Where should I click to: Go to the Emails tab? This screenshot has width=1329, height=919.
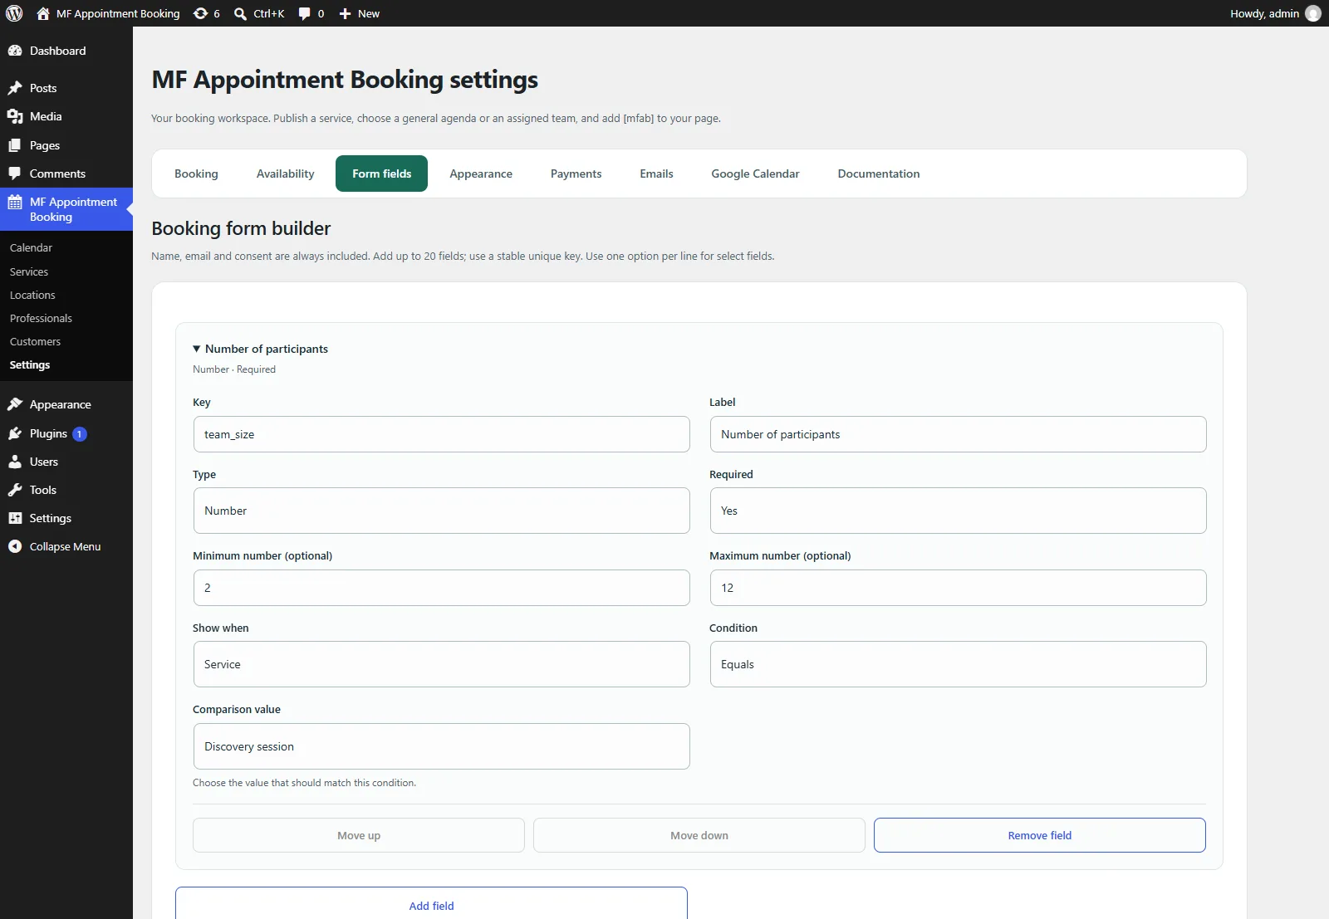point(656,174)
